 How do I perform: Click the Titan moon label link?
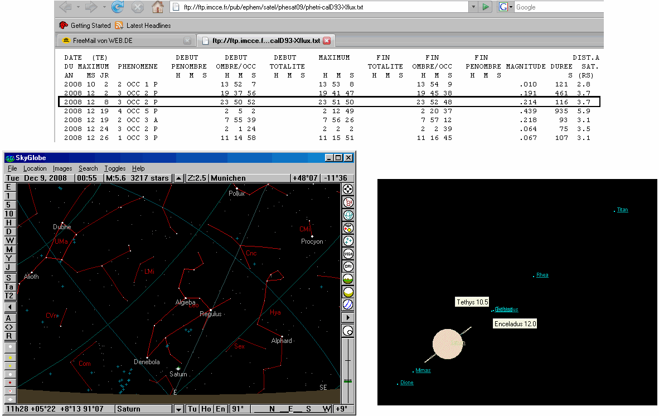click(x=622, y=210)
